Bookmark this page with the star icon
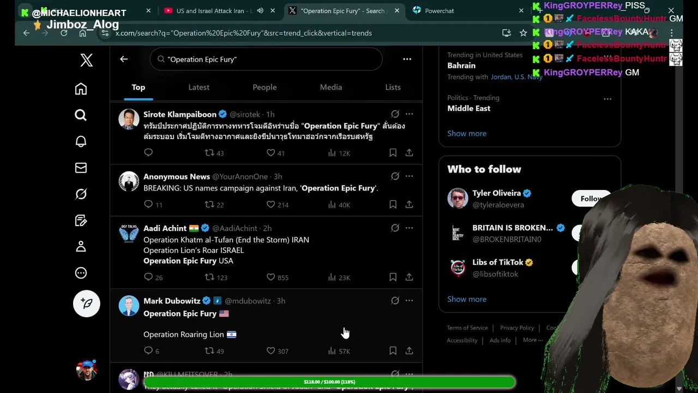The height and width of the screenshot is (393, 698). (x=523, y=33)
